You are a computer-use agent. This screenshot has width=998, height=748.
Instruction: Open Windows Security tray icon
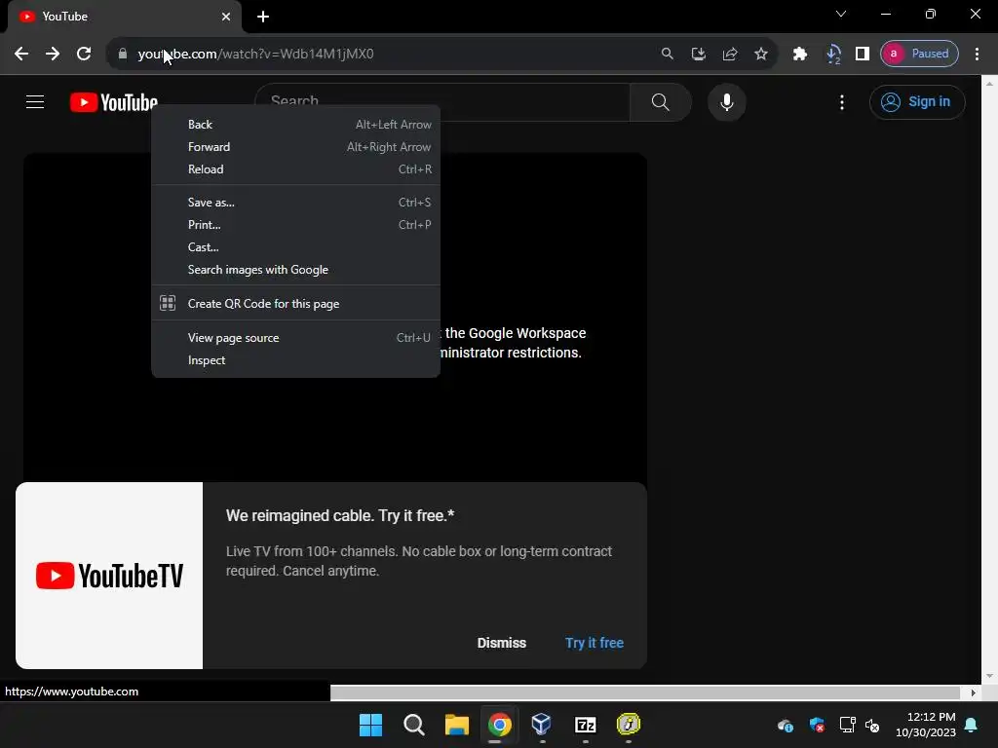point(817,725)
